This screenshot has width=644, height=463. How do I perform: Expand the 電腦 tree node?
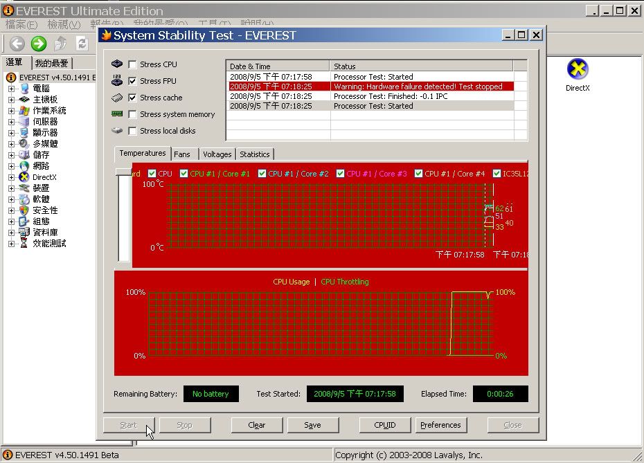tap(12, 89)
